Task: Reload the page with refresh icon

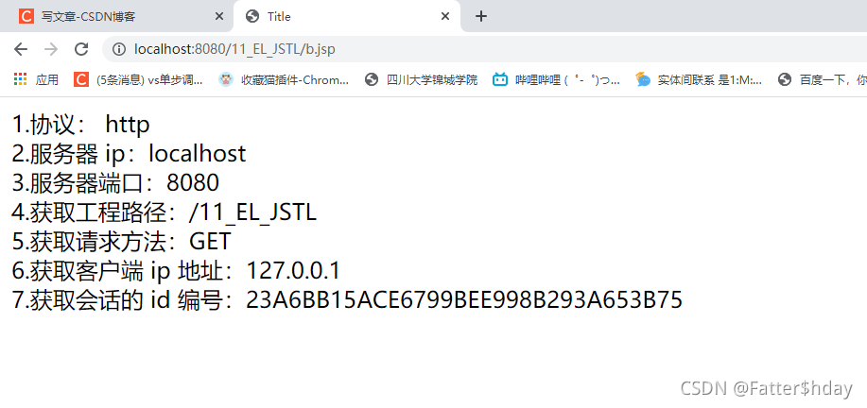Action: tap(81, 50)
